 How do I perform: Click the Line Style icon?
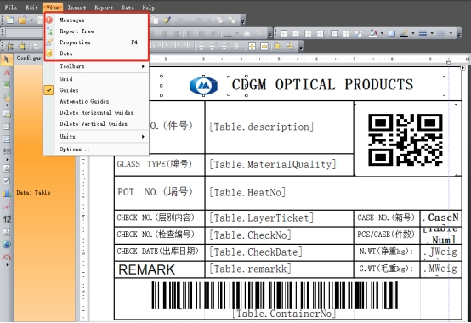(x=441, y=33)
